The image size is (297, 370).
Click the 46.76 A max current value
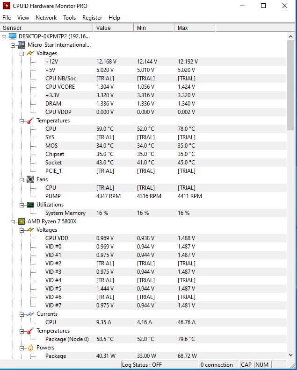(x=187, y=322)
